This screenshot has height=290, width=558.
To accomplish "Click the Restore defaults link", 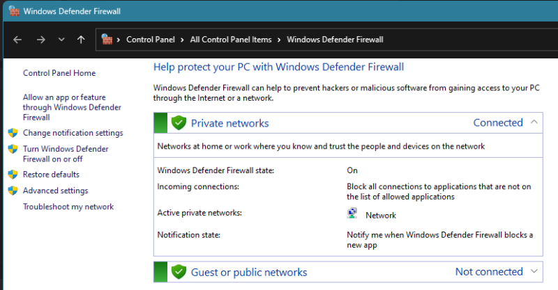I will [51, 175].
